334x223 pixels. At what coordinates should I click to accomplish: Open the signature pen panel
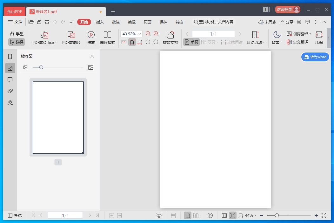10,103
